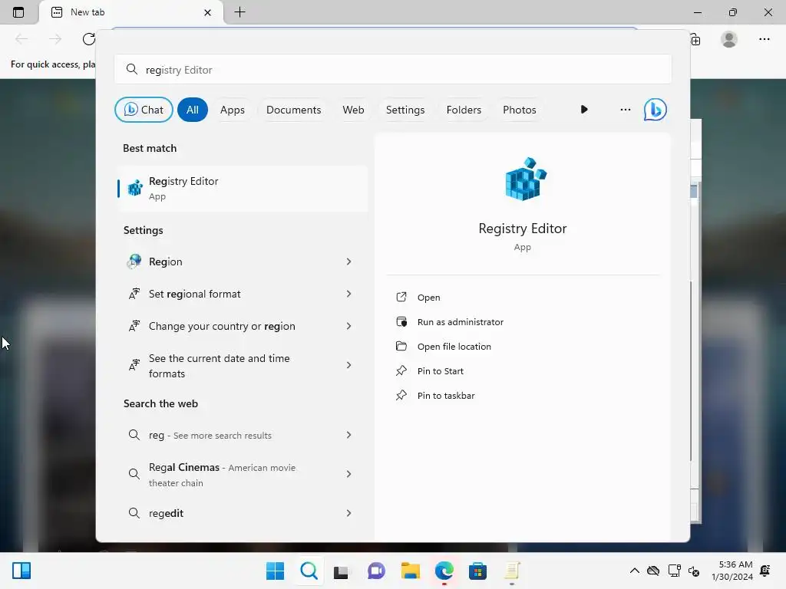Choose Pin to Start
Image resolution: width=786 pixels, height=589 pixels.
[x=440, y=370]
